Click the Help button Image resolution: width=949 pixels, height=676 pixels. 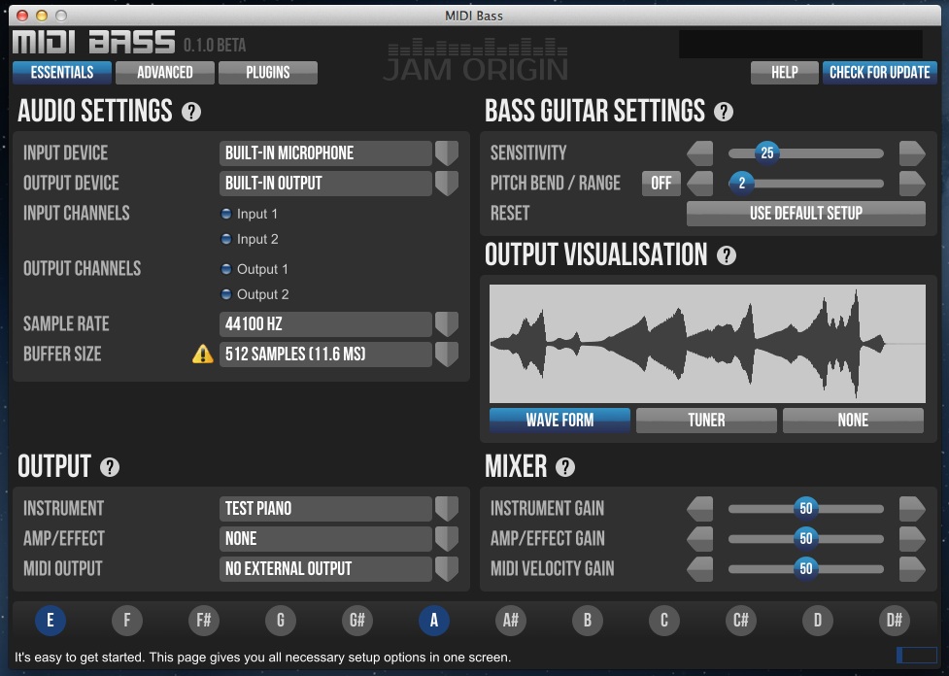tap(785, 73)
